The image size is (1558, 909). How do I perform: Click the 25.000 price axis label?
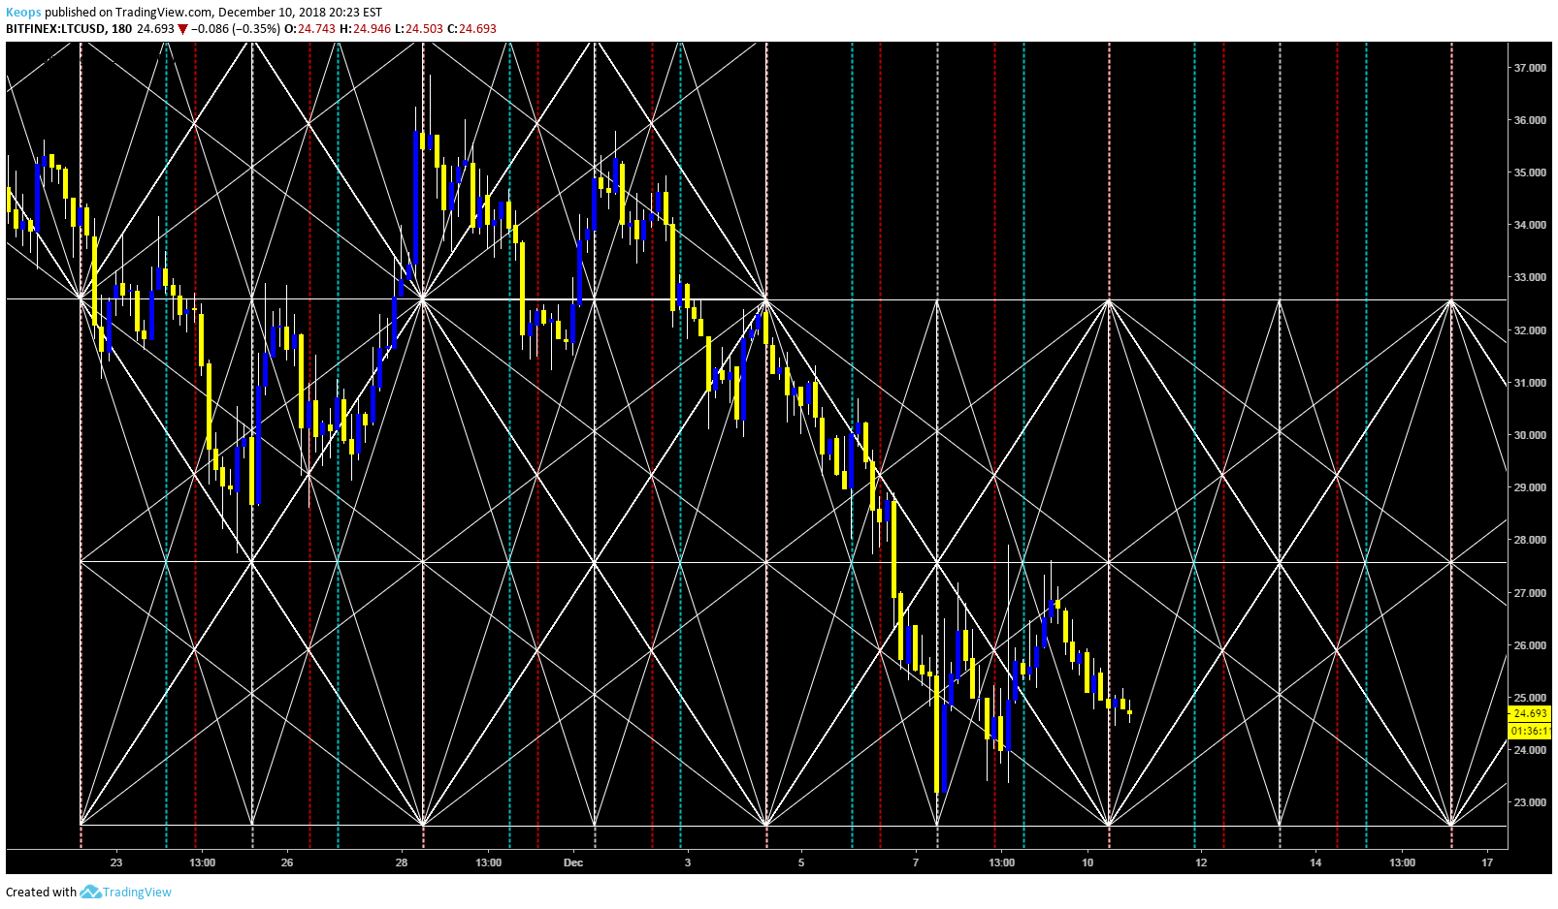coord(1529,698)
